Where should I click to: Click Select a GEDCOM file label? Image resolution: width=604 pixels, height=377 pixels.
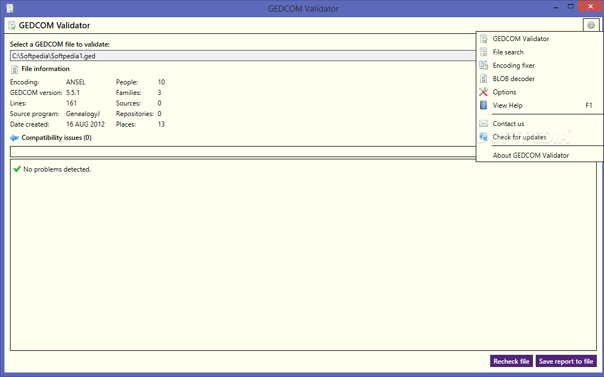tap(60, 44)
